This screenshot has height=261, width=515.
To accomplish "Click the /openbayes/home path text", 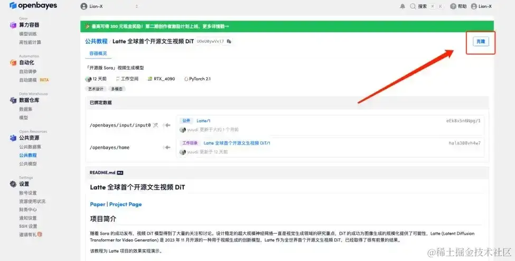I will (x=109, y=148).
